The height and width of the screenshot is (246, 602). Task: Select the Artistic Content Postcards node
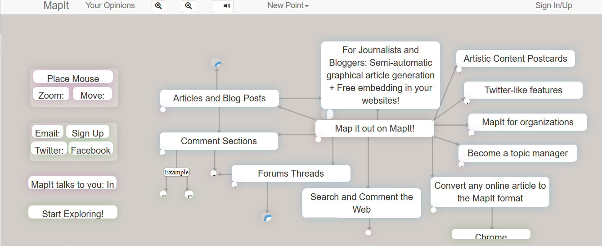click(516, 59)
